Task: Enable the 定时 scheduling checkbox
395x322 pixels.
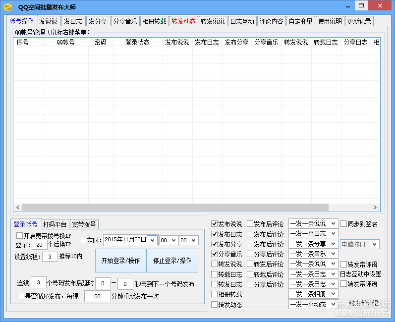Action: click(x=83, y=240)
